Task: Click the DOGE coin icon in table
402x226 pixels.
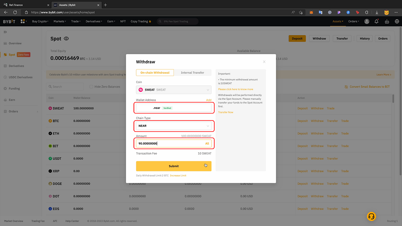Action: 50,184
